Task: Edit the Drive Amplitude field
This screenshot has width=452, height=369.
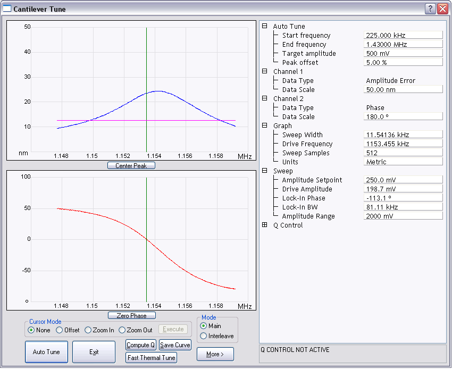Action: coord(403,189)
